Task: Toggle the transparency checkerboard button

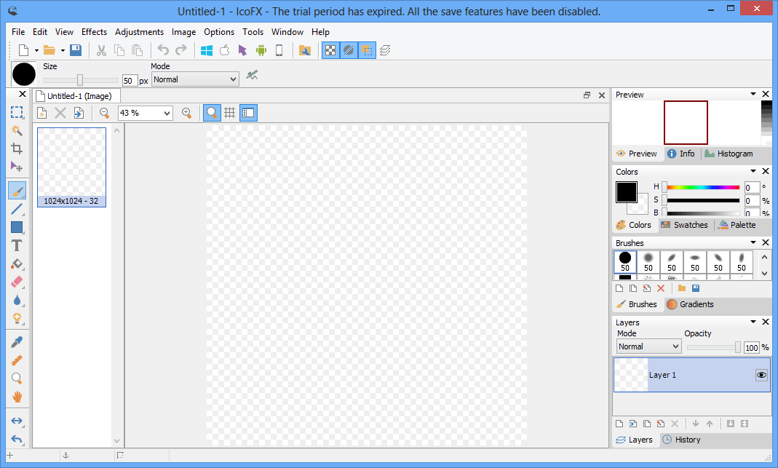Action: point(330,50)
